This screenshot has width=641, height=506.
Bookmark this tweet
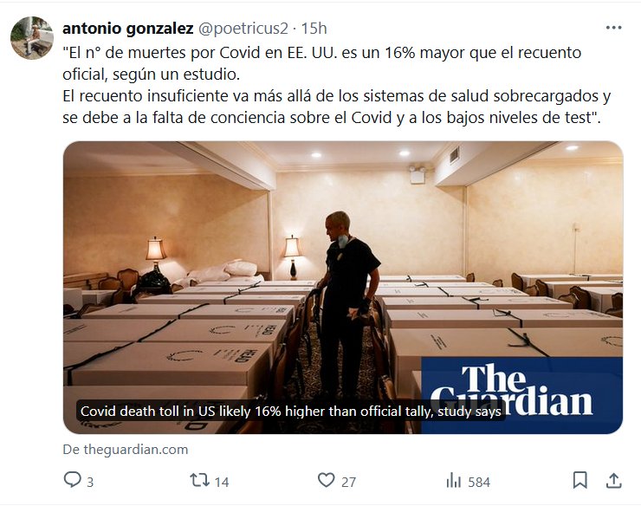579,480
